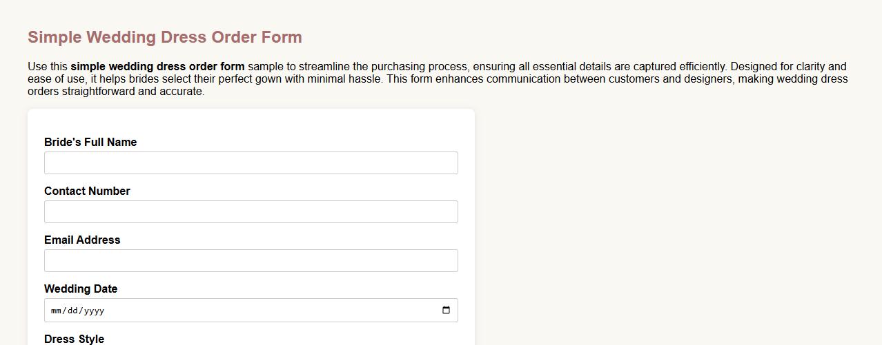This screenshot has height=345, width=882.
Task: Focus the Contact Number input field
Action: click(x=251, y=212)
